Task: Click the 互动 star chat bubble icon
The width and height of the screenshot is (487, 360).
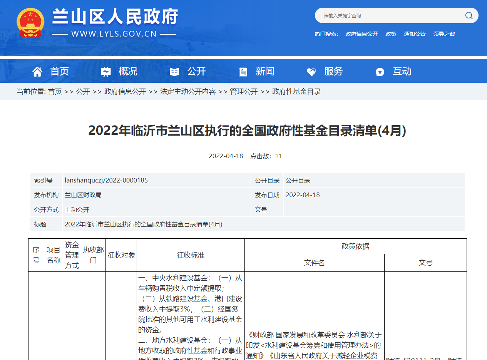Action: point(380,72)
